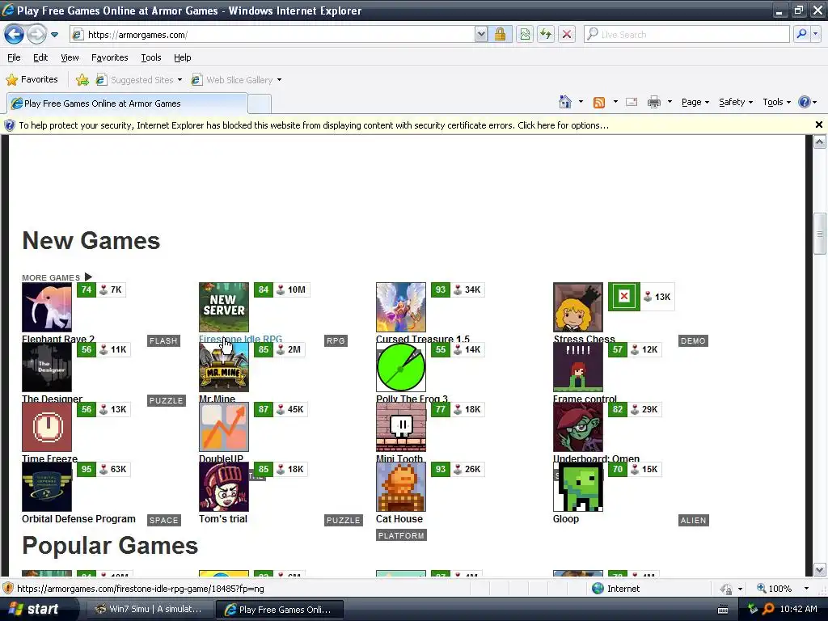Open the Favorites menu in menu bar
The width and height of the screenshot is (828, 621).
pyautogui.click(x=109, y=57)
